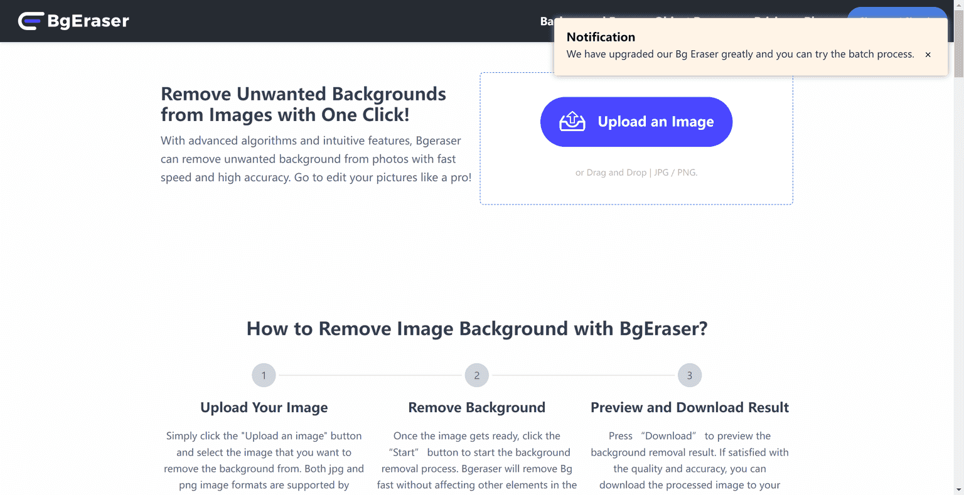This screenshot has width=964, height=495.
Task: Click the Upload an Image button
Action: pos(636,122)
